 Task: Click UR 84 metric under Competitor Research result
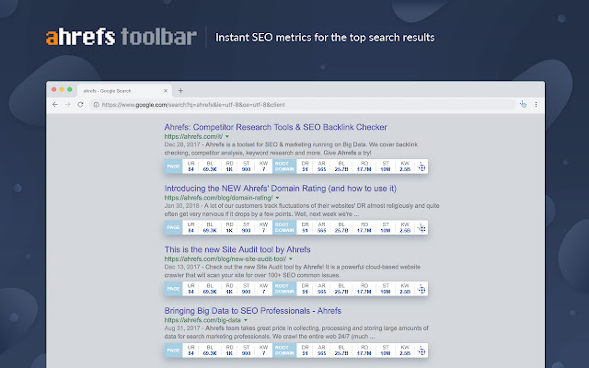tap(191, 167)
